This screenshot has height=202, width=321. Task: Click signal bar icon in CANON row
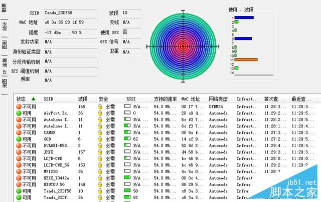pyautogui.click(x=127, y=132)
